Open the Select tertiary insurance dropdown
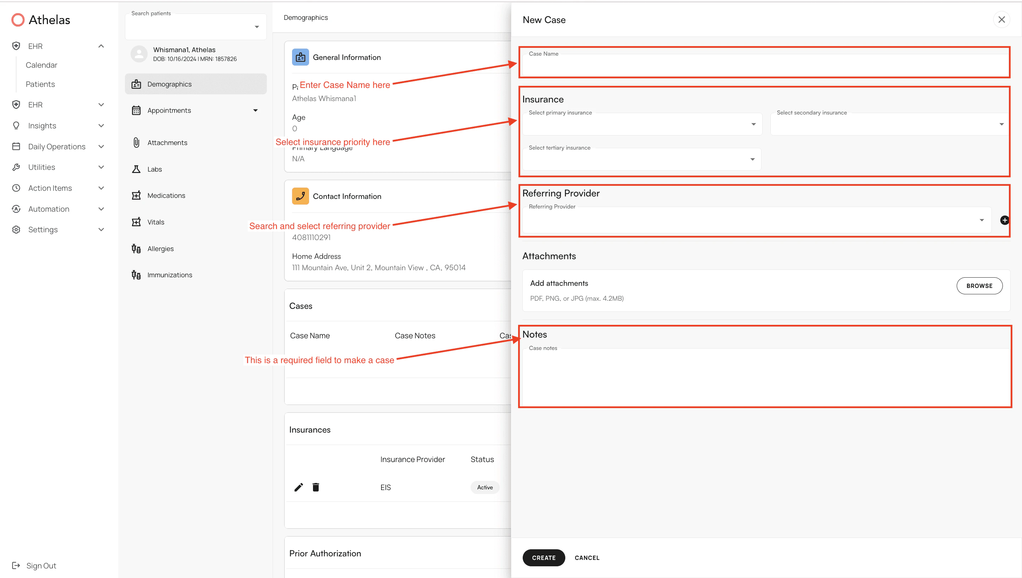This screenshot has height=578, width=1022. tap(642, 159)
